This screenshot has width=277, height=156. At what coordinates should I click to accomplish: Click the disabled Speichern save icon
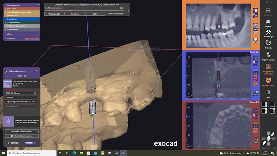[x=268, y=11]
